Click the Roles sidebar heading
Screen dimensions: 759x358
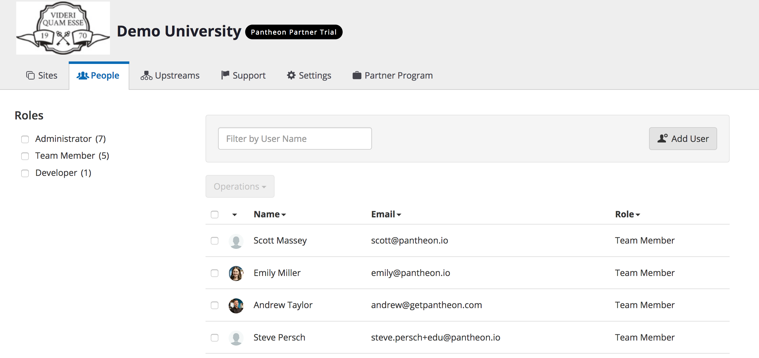pos(29,115)
